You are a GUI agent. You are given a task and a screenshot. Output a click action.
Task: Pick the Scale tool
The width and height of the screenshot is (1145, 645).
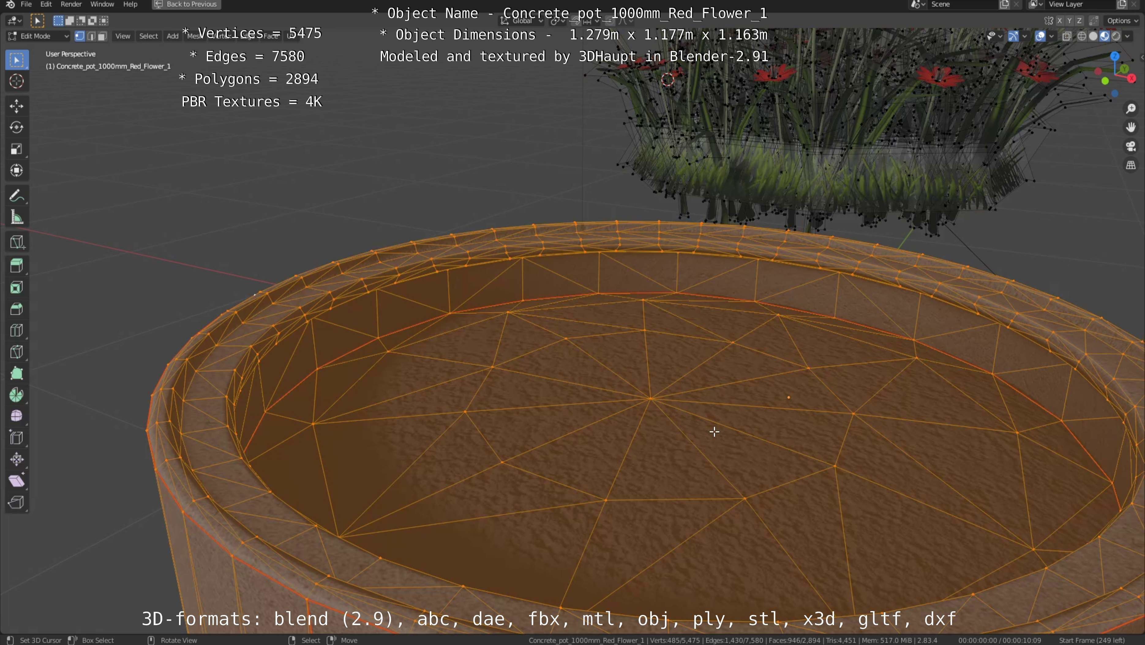pos(17,149)
